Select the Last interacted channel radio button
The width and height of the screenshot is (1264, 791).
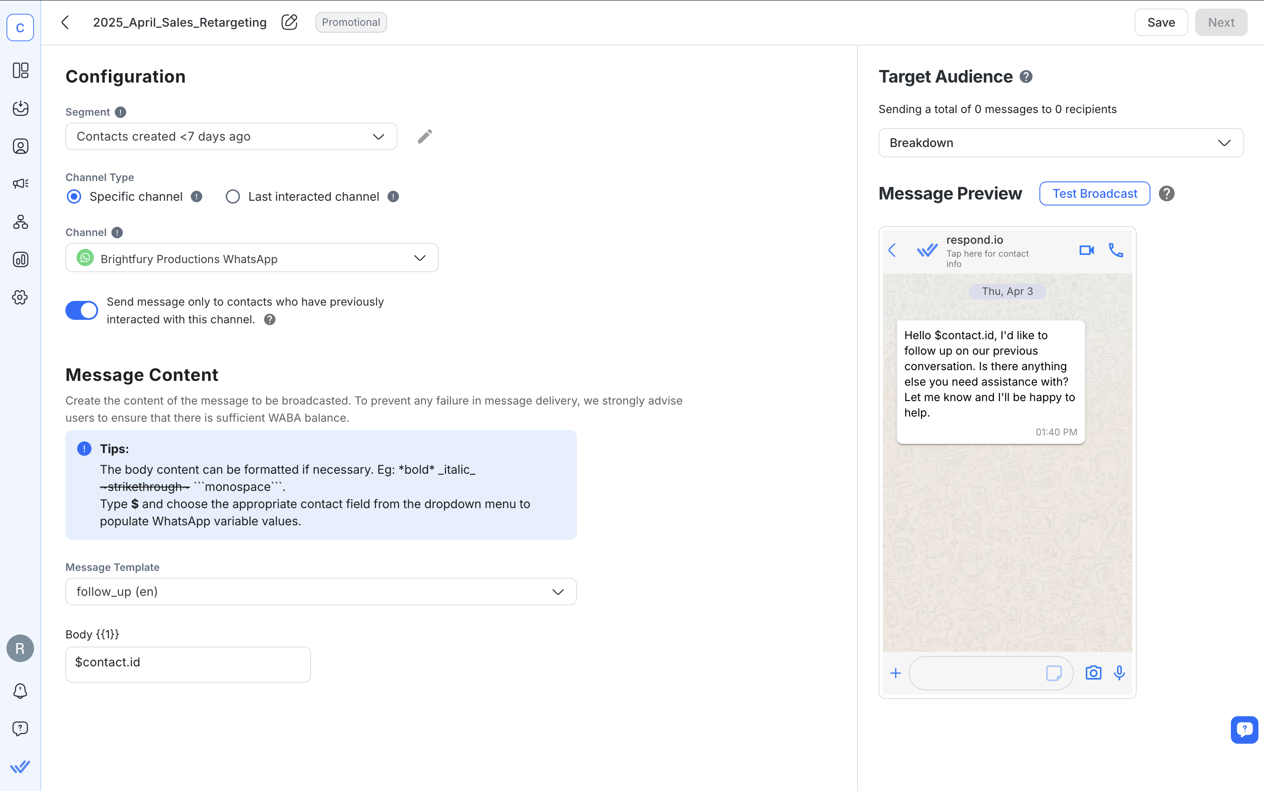click(232, 197)
